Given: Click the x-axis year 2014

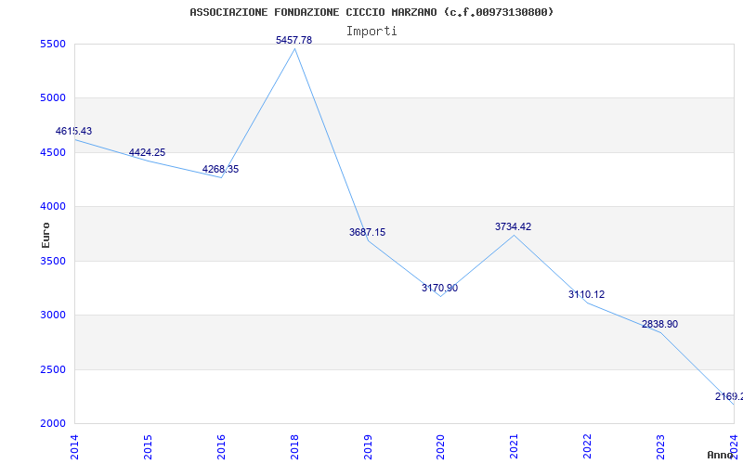Looking at the screenshot, I should click(75, 447).
